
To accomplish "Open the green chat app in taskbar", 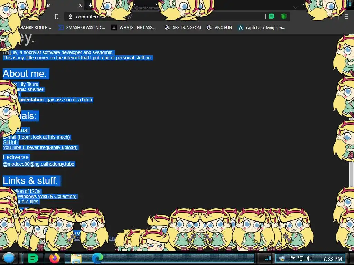I will point(33,258).
